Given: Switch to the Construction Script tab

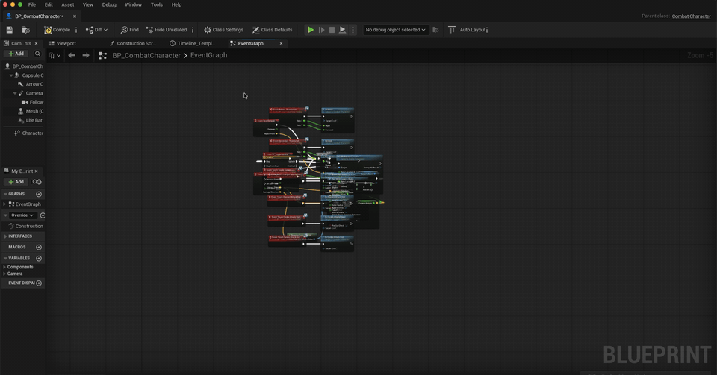Looking at the screenshot, I should click(x=133, y=43).
